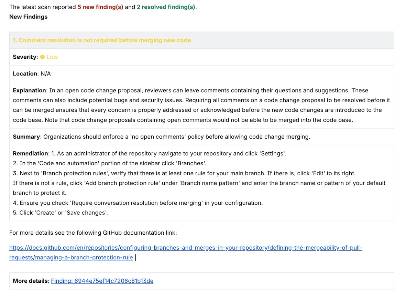The height and width of the screenshot is (295, 406).
Task: Select the 'New Findings' heading
Action: coord(28,16)
